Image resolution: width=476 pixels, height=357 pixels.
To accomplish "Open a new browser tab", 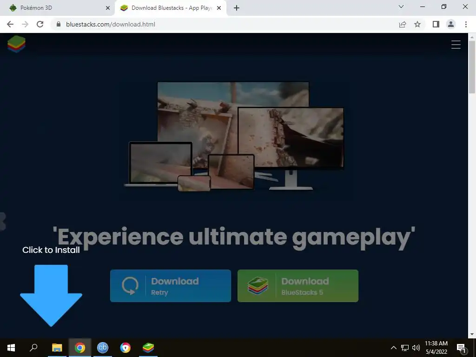I will pos(237,8).
